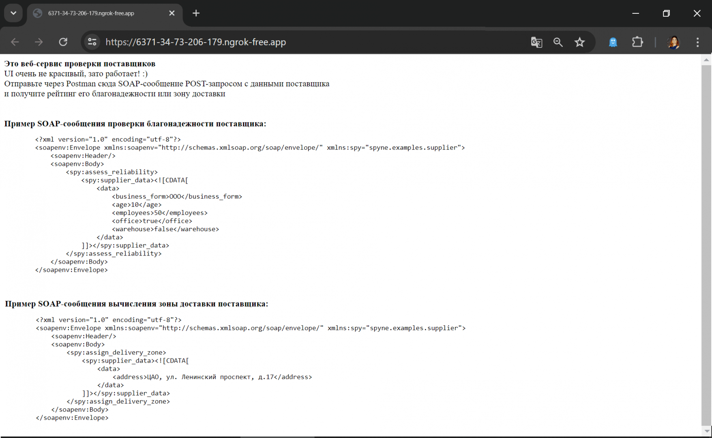Click the assess_reliability line in first example
712x438 pixels.
click(x=112, y=172)
